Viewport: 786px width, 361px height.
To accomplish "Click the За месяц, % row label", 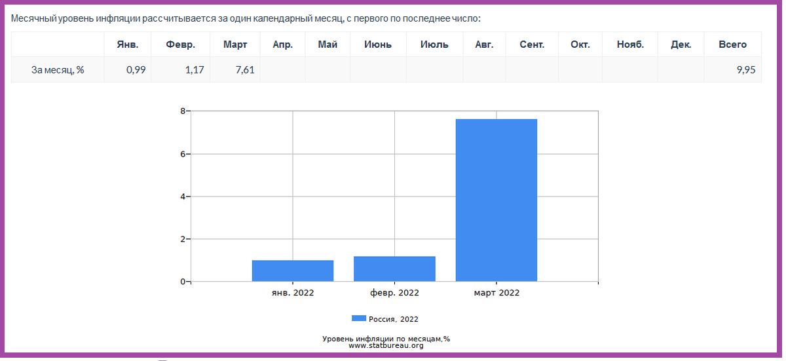I will (x=58, y=69).
